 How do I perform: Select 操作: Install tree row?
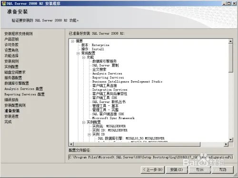tap(93, 49)
